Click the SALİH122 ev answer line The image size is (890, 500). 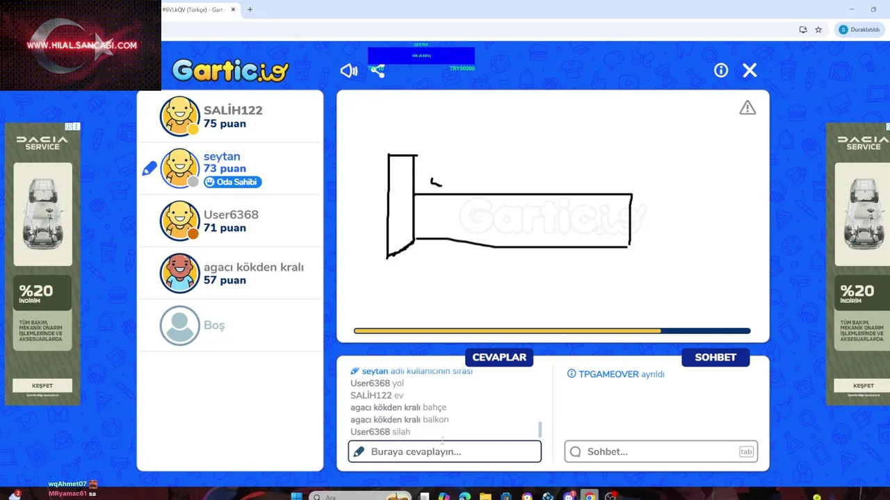click(377, 395)
